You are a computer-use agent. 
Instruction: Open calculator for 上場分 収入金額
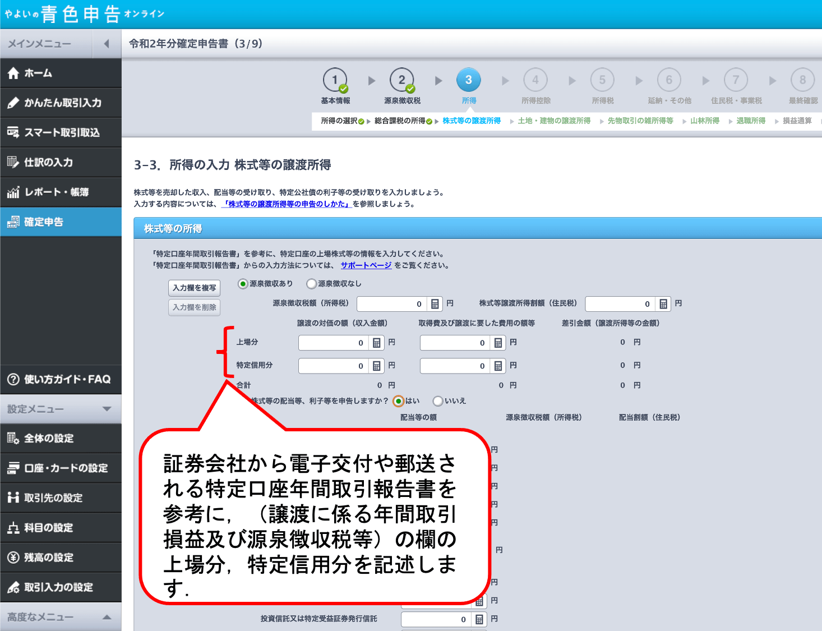click(x=377, y=343)
